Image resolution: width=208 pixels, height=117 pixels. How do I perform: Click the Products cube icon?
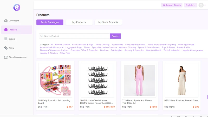point(6,30)
